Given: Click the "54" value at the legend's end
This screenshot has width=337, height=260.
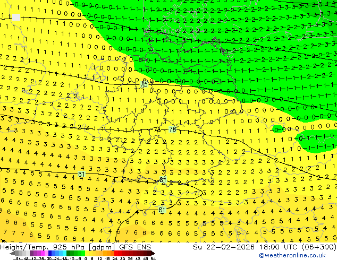Looking at the screenshot, I should [x=153, y=258].
